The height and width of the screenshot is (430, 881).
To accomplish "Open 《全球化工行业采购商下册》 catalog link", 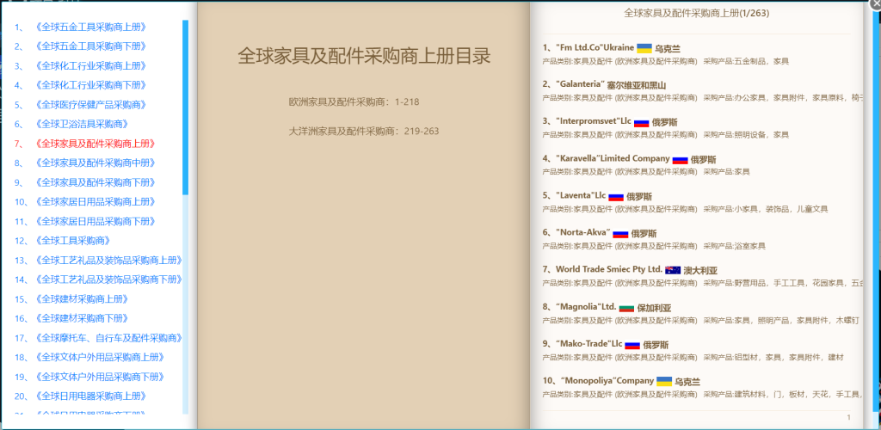I will 89,85.
